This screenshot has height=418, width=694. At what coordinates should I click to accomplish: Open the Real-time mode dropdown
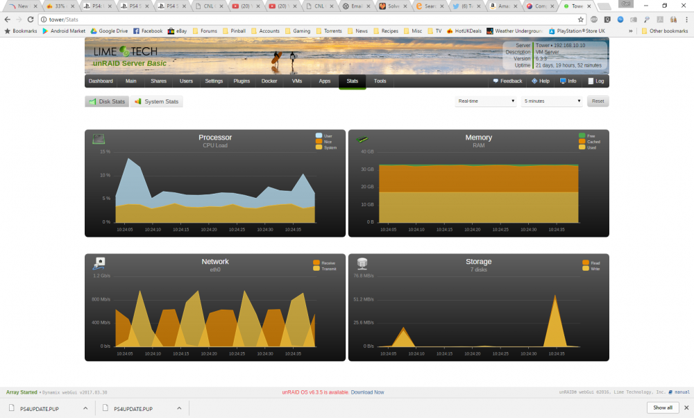coord(486,101)
